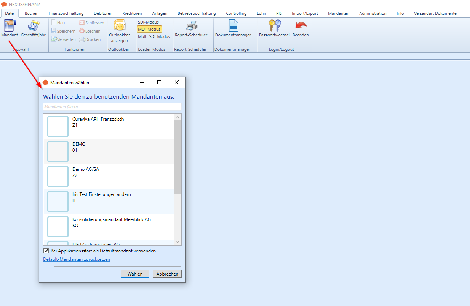Click the Mandant icon in ribbon
This screenshot has width=470, height=306.
point(10,26)
